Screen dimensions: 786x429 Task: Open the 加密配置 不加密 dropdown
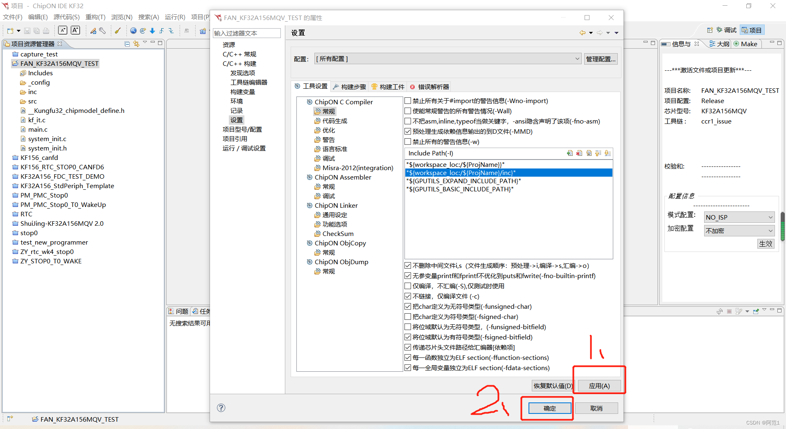click(x=739, y=231)
